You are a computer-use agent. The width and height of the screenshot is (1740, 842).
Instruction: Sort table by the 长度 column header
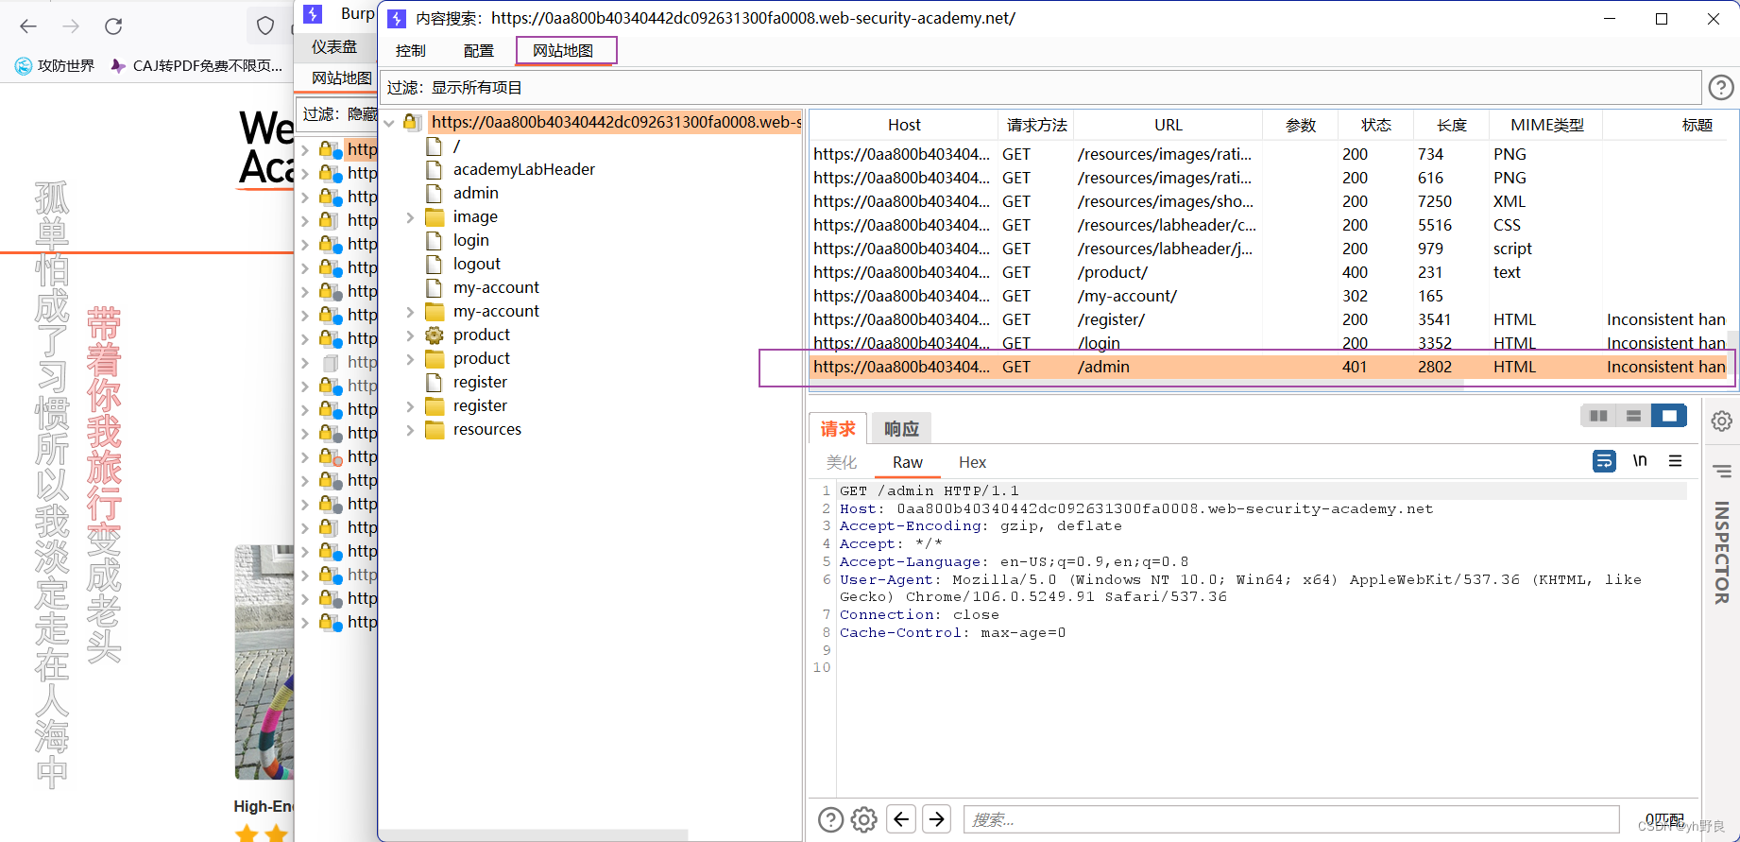(1451, 125)
